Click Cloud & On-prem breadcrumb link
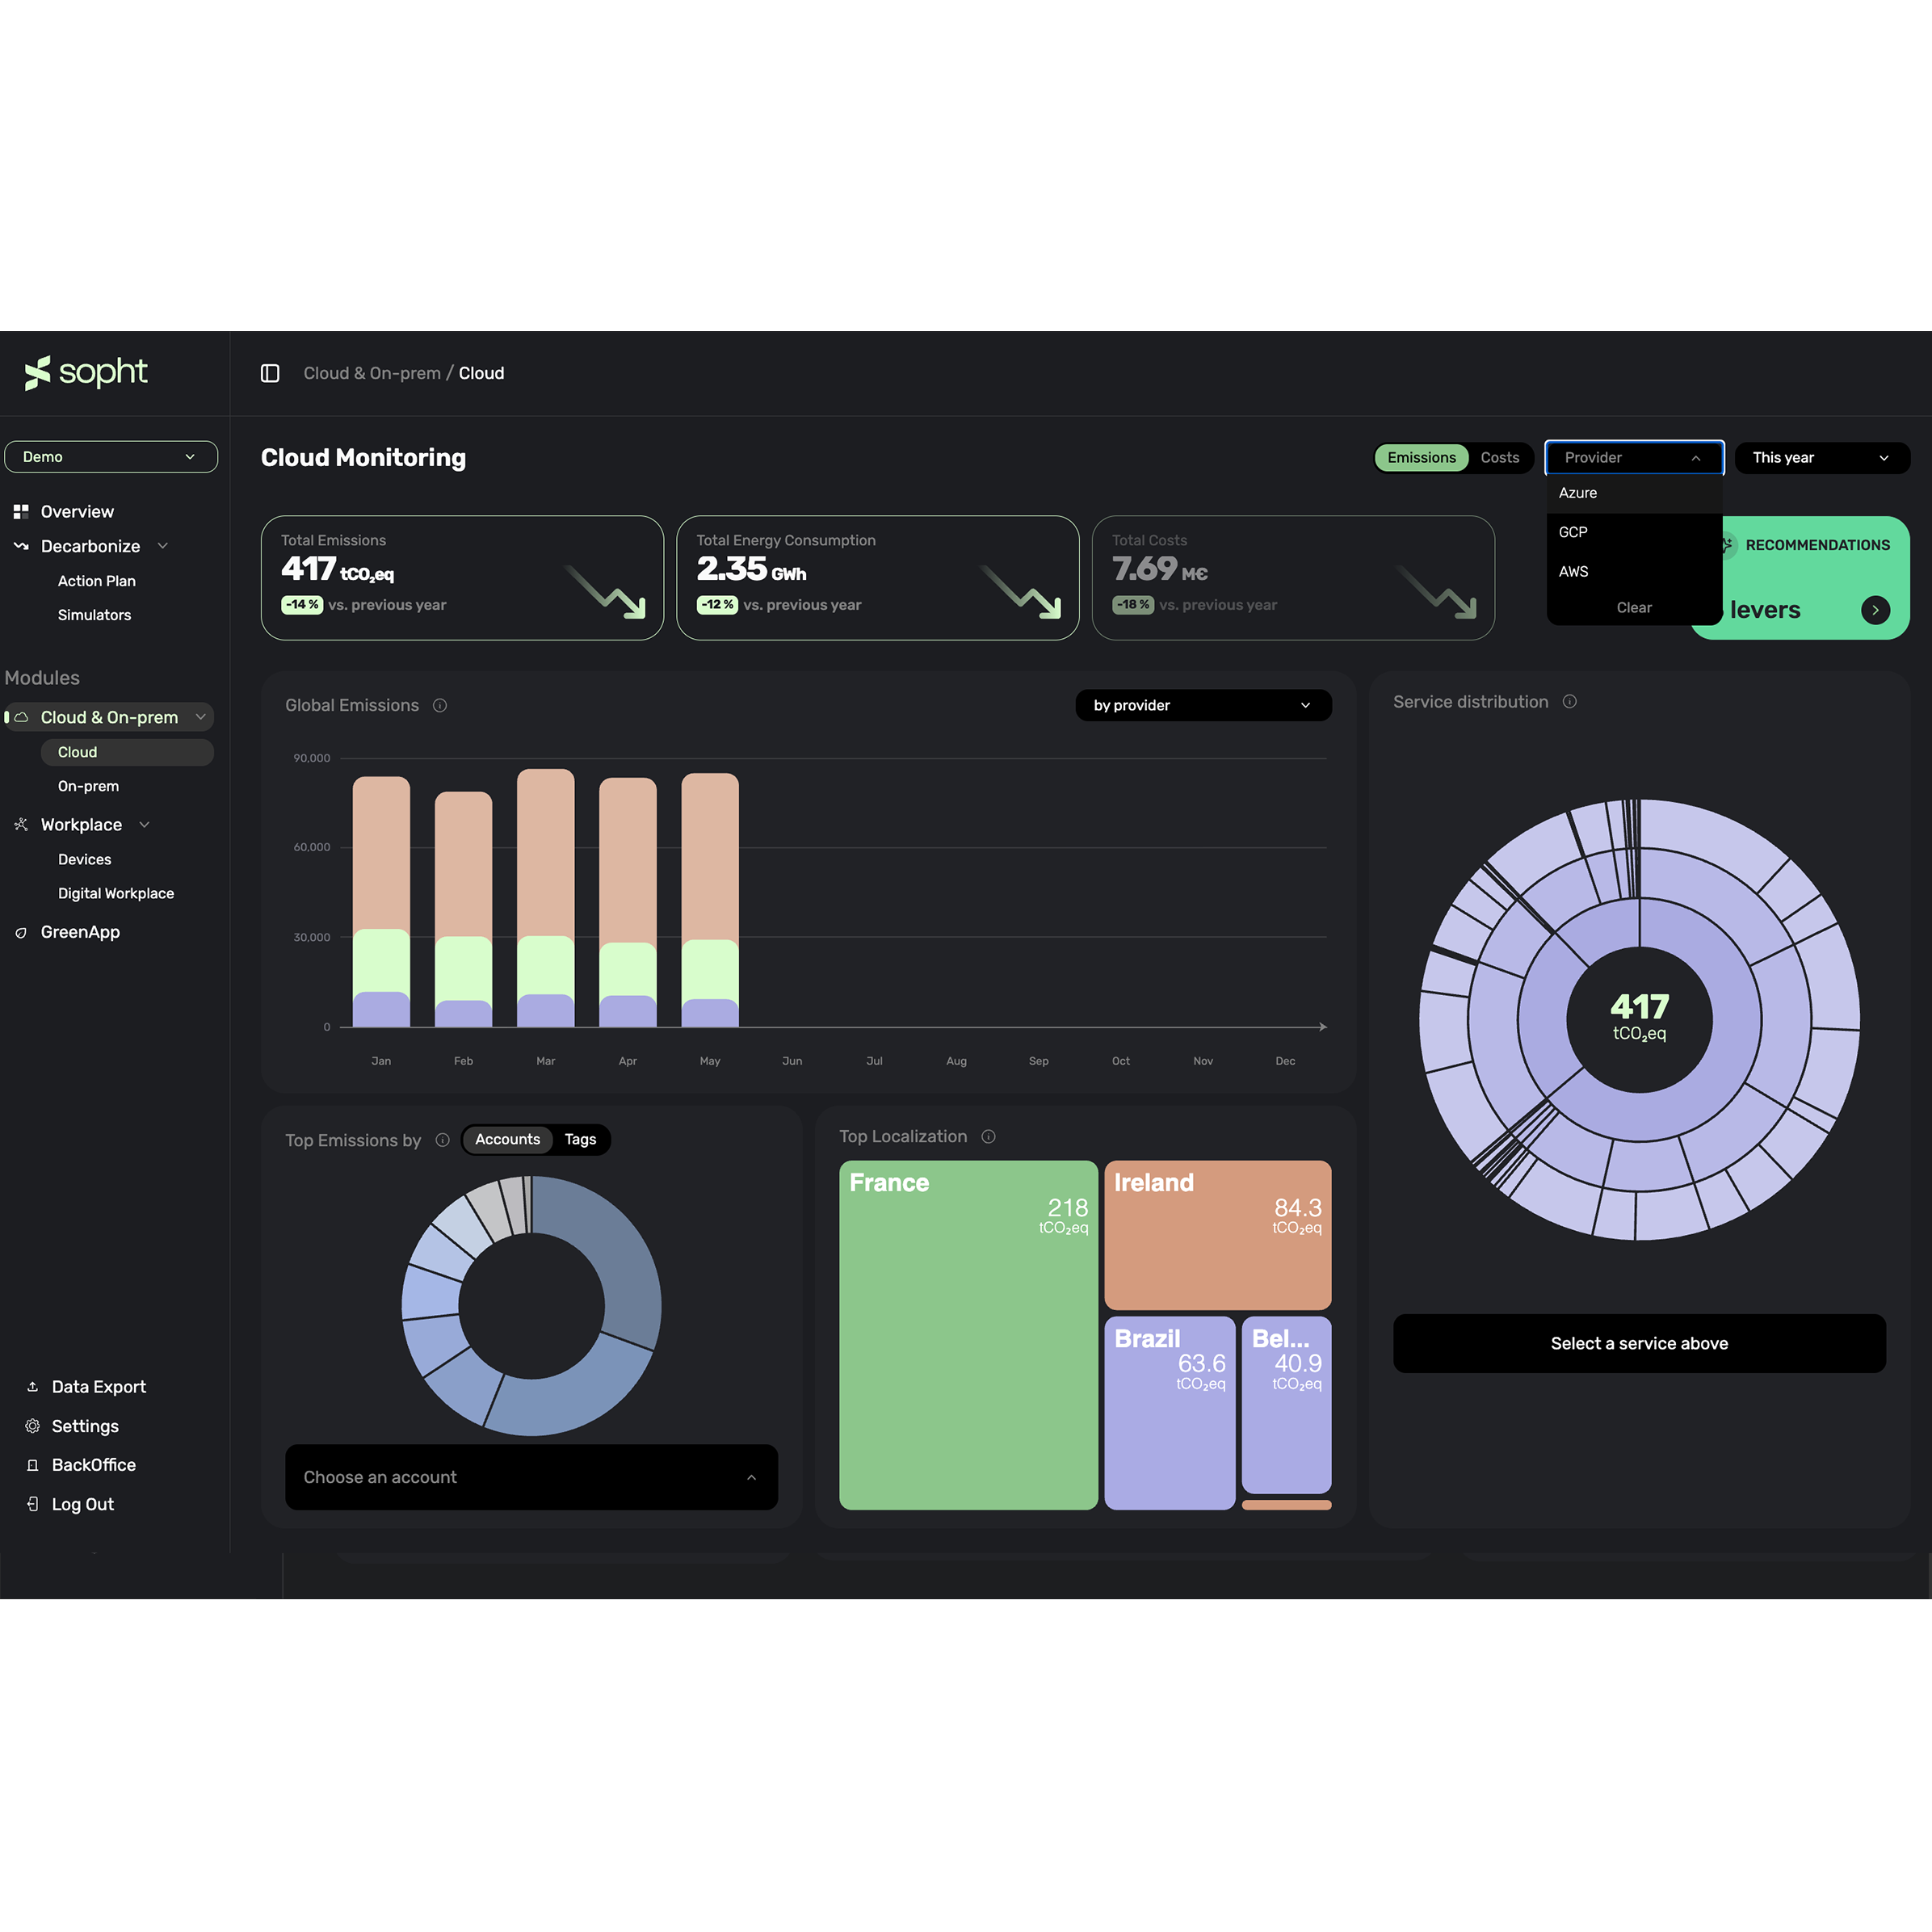The width and height of the screenshot is (1932, 1932). [x=372, y=373]
